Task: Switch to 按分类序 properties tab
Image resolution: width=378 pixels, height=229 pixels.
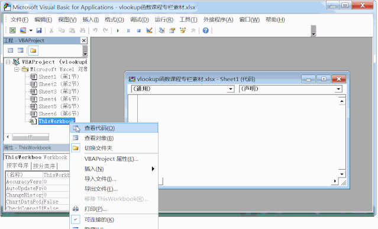Action: point(44,166)
